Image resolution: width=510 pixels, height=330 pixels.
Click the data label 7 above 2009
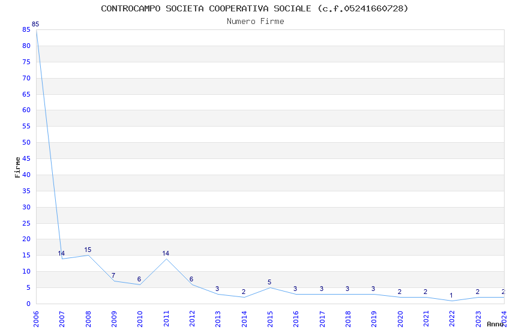point(113,275)
